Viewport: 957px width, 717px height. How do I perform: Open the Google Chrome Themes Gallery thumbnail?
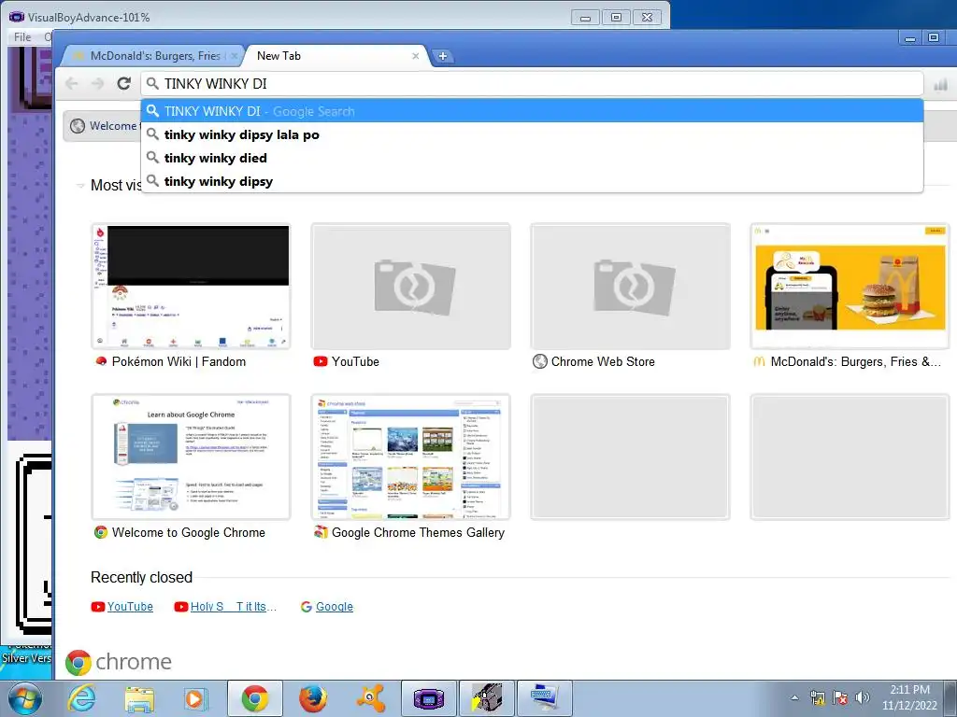tap(411, 457)
